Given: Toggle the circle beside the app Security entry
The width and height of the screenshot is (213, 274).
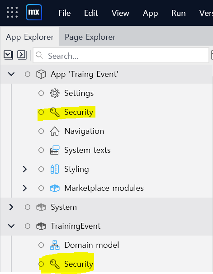Looking at the screenshot, I should [41, 112].
